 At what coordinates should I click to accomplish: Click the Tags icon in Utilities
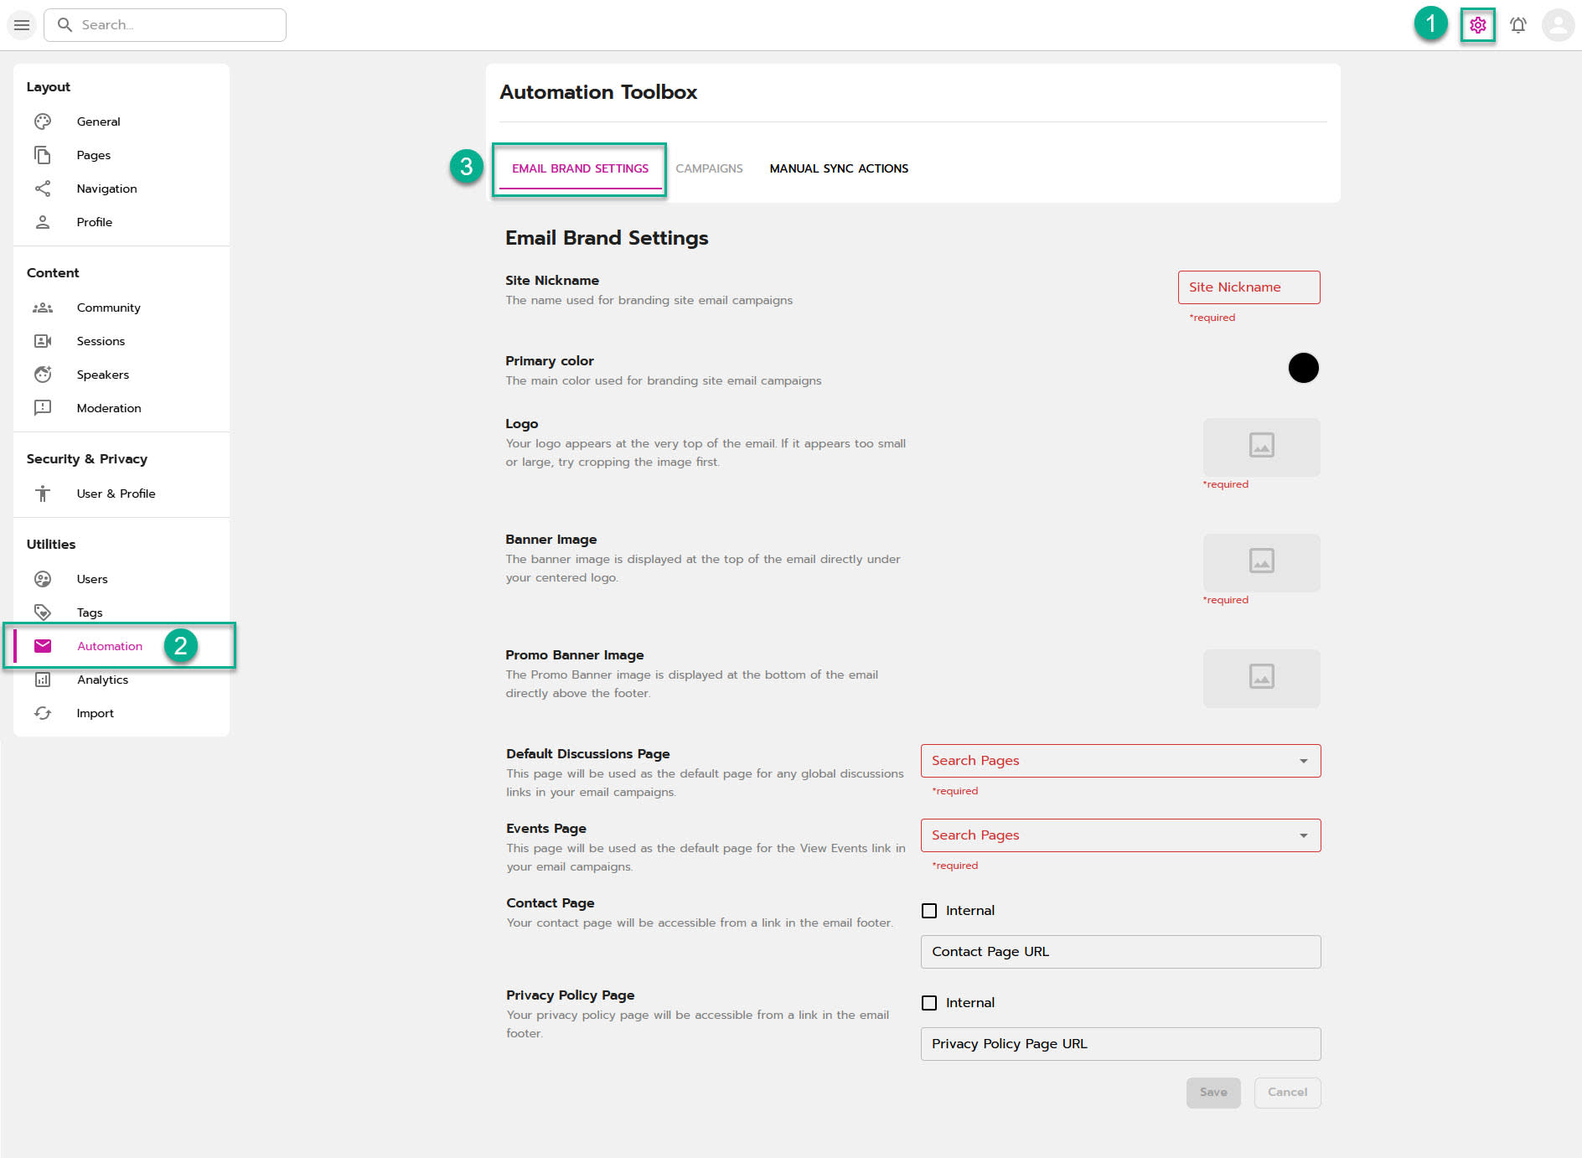pos(43,613)
